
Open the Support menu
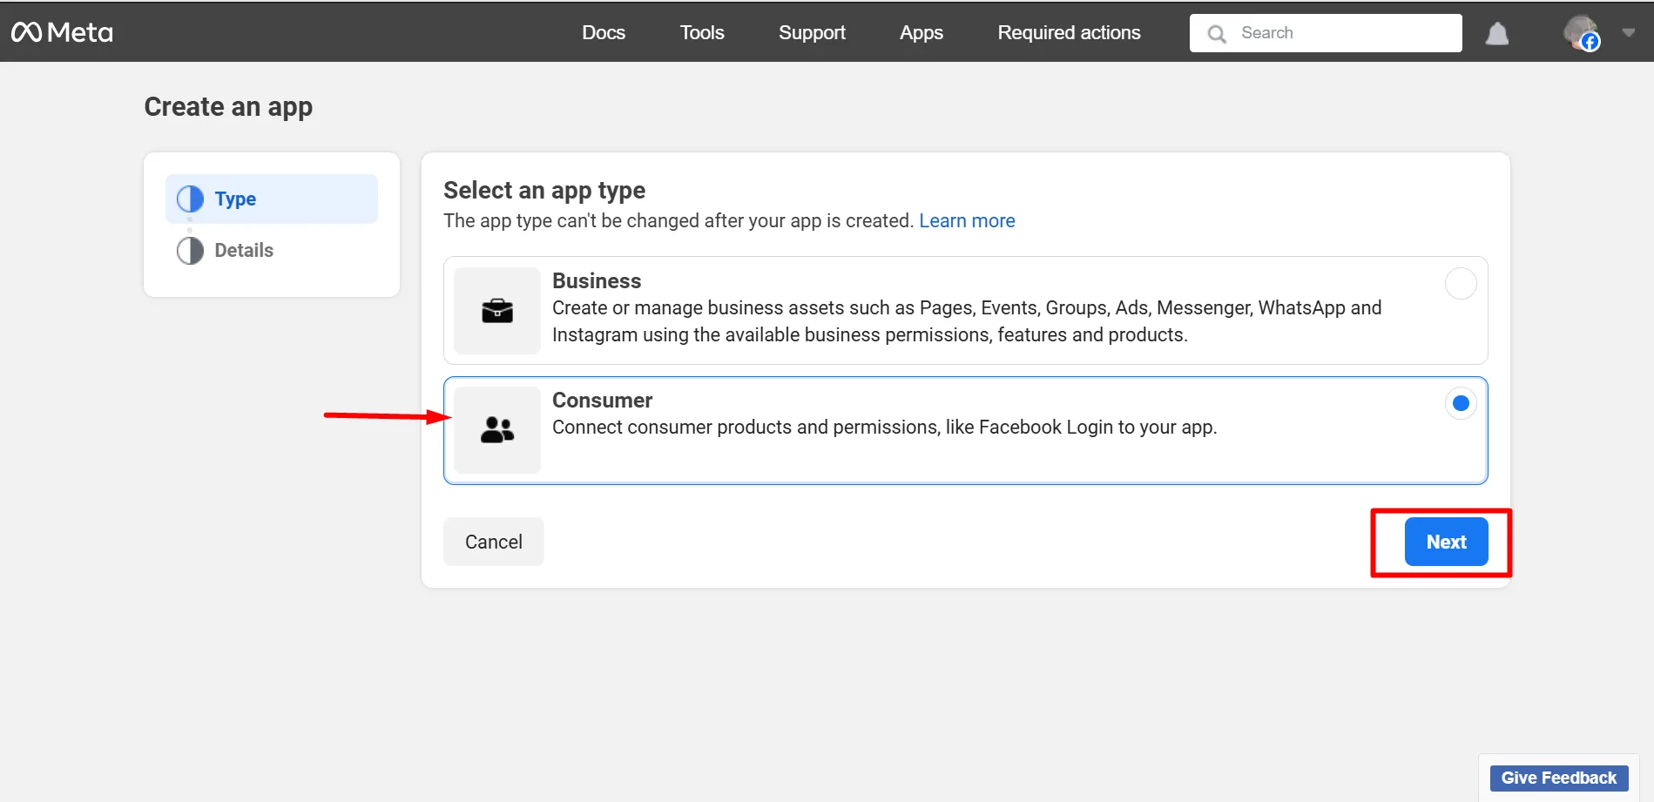[x=812, y=32]
